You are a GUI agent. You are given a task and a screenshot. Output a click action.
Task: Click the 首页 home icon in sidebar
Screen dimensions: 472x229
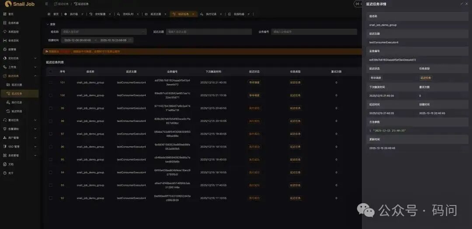point(4,14)
